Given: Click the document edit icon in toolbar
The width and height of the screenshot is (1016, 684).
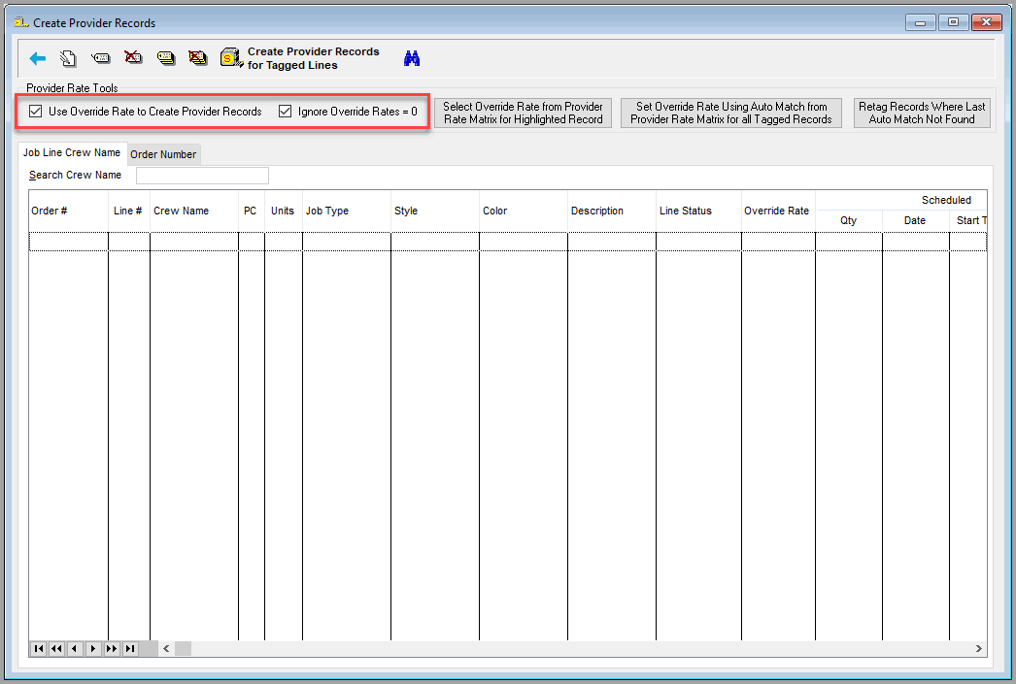Looking at the screenshot, I should point(68,59).
